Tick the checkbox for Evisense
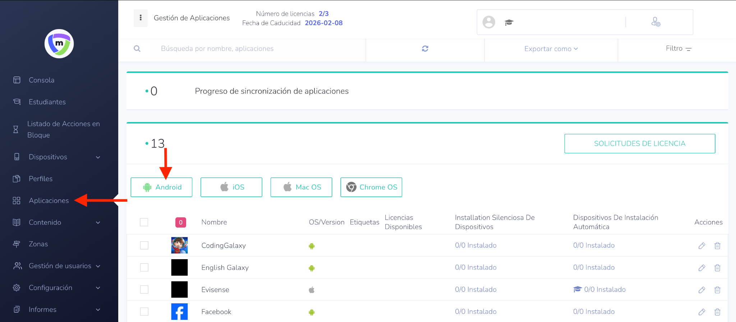The width and height of the screenshot is (736, 322). pos(144,290)
